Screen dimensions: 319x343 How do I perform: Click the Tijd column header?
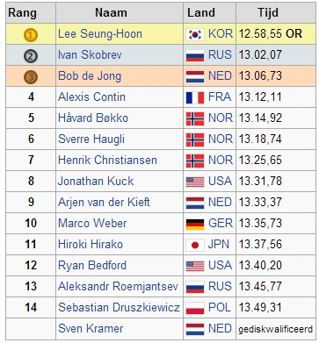click(268, 13)
